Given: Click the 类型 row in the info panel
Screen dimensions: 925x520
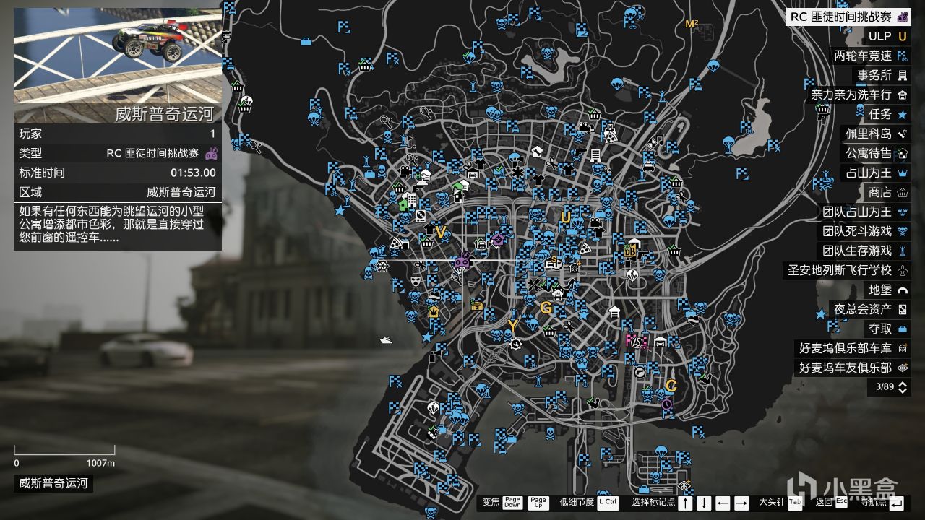Looking at the screenshot, I should point(118,153).
